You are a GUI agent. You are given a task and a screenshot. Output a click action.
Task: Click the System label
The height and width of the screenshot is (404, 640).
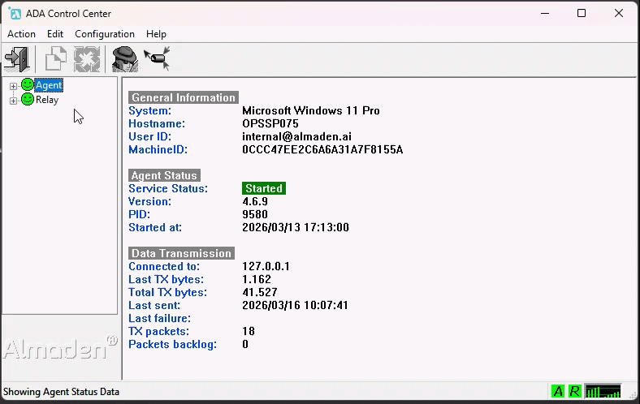(x=149, y=110)
